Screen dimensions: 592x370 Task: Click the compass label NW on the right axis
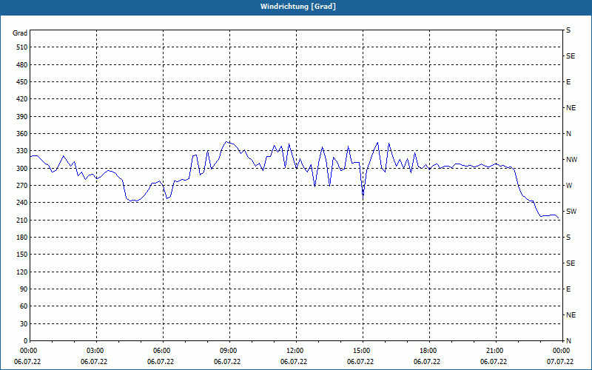pyautogui.click(x=571, y=160)
